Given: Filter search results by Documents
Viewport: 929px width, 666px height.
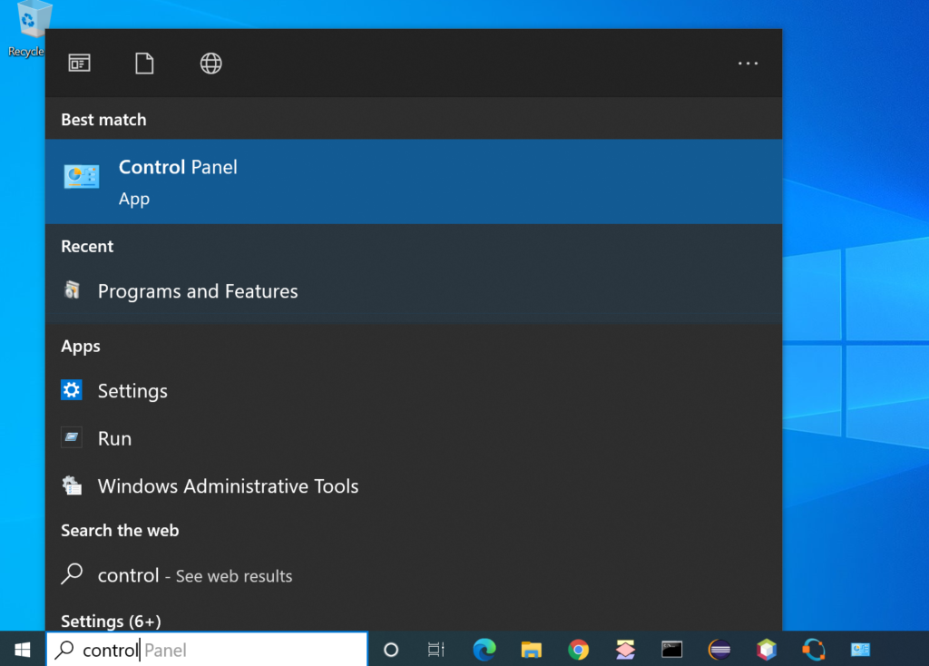Looking at the screenshot, I should point(144,63).
